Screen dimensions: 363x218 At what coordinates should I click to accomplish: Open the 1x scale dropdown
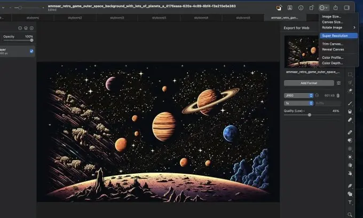[298, 103]
